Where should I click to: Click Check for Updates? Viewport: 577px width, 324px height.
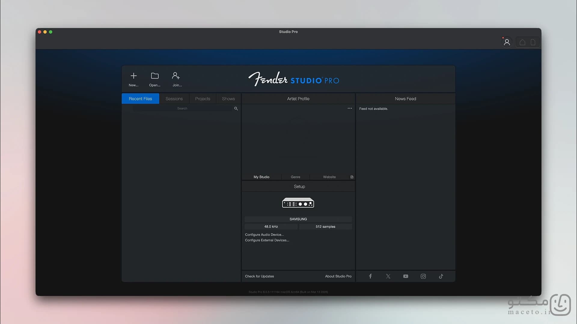point(259,276)
